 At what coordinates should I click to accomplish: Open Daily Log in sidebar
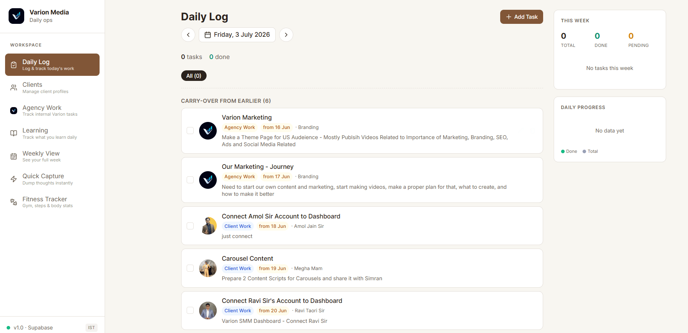coord(52,64)
